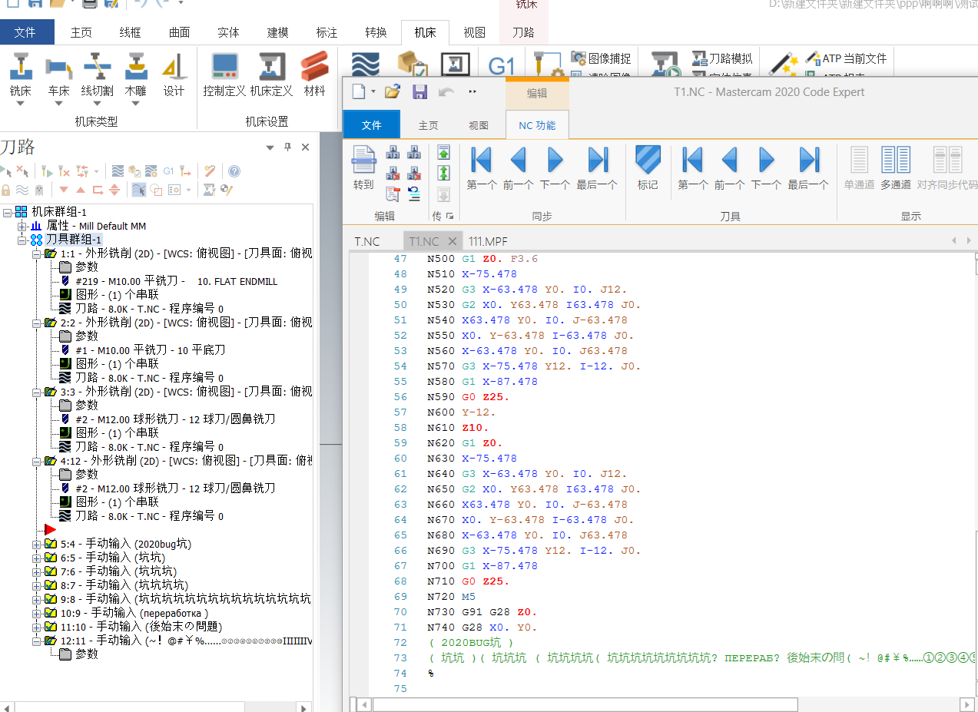Click the 转到 go-to icon
The width and height of the screenshot is (978, 712).
(x=363, y=168)
